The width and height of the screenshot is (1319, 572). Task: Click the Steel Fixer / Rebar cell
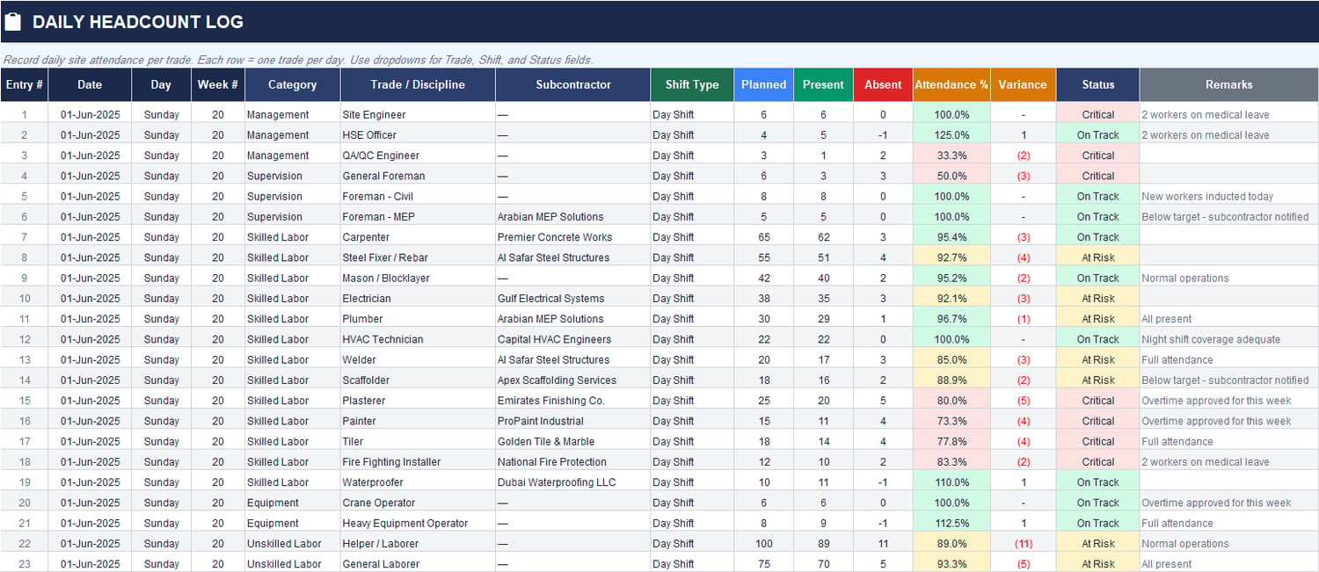[418, 257]
